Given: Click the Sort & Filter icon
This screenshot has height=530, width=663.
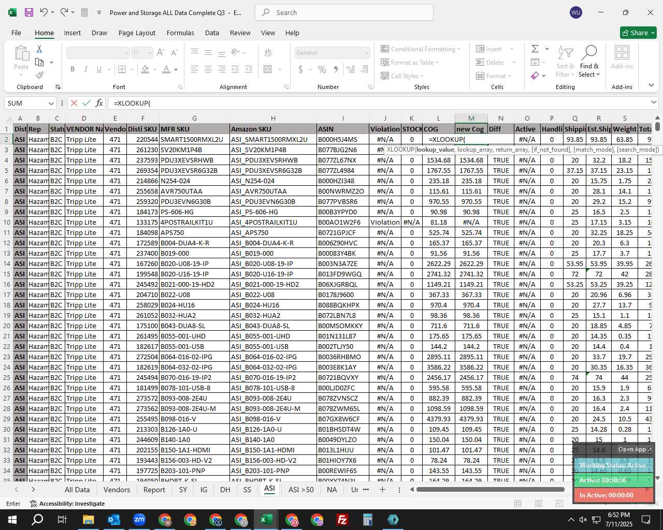Looking at the screenshot, I should (x=565, y=53).
